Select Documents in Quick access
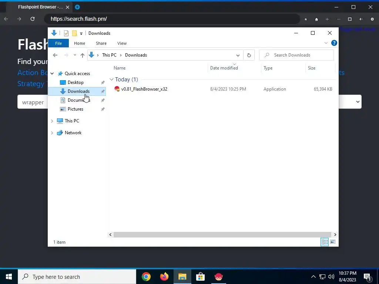 79,100
